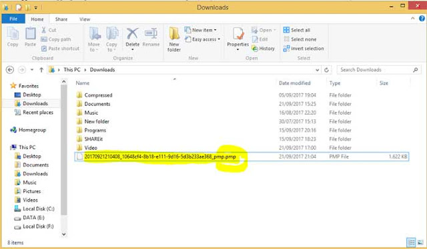Open the Easy access dropdown
The image size is (427, 249).
point(202,39)
